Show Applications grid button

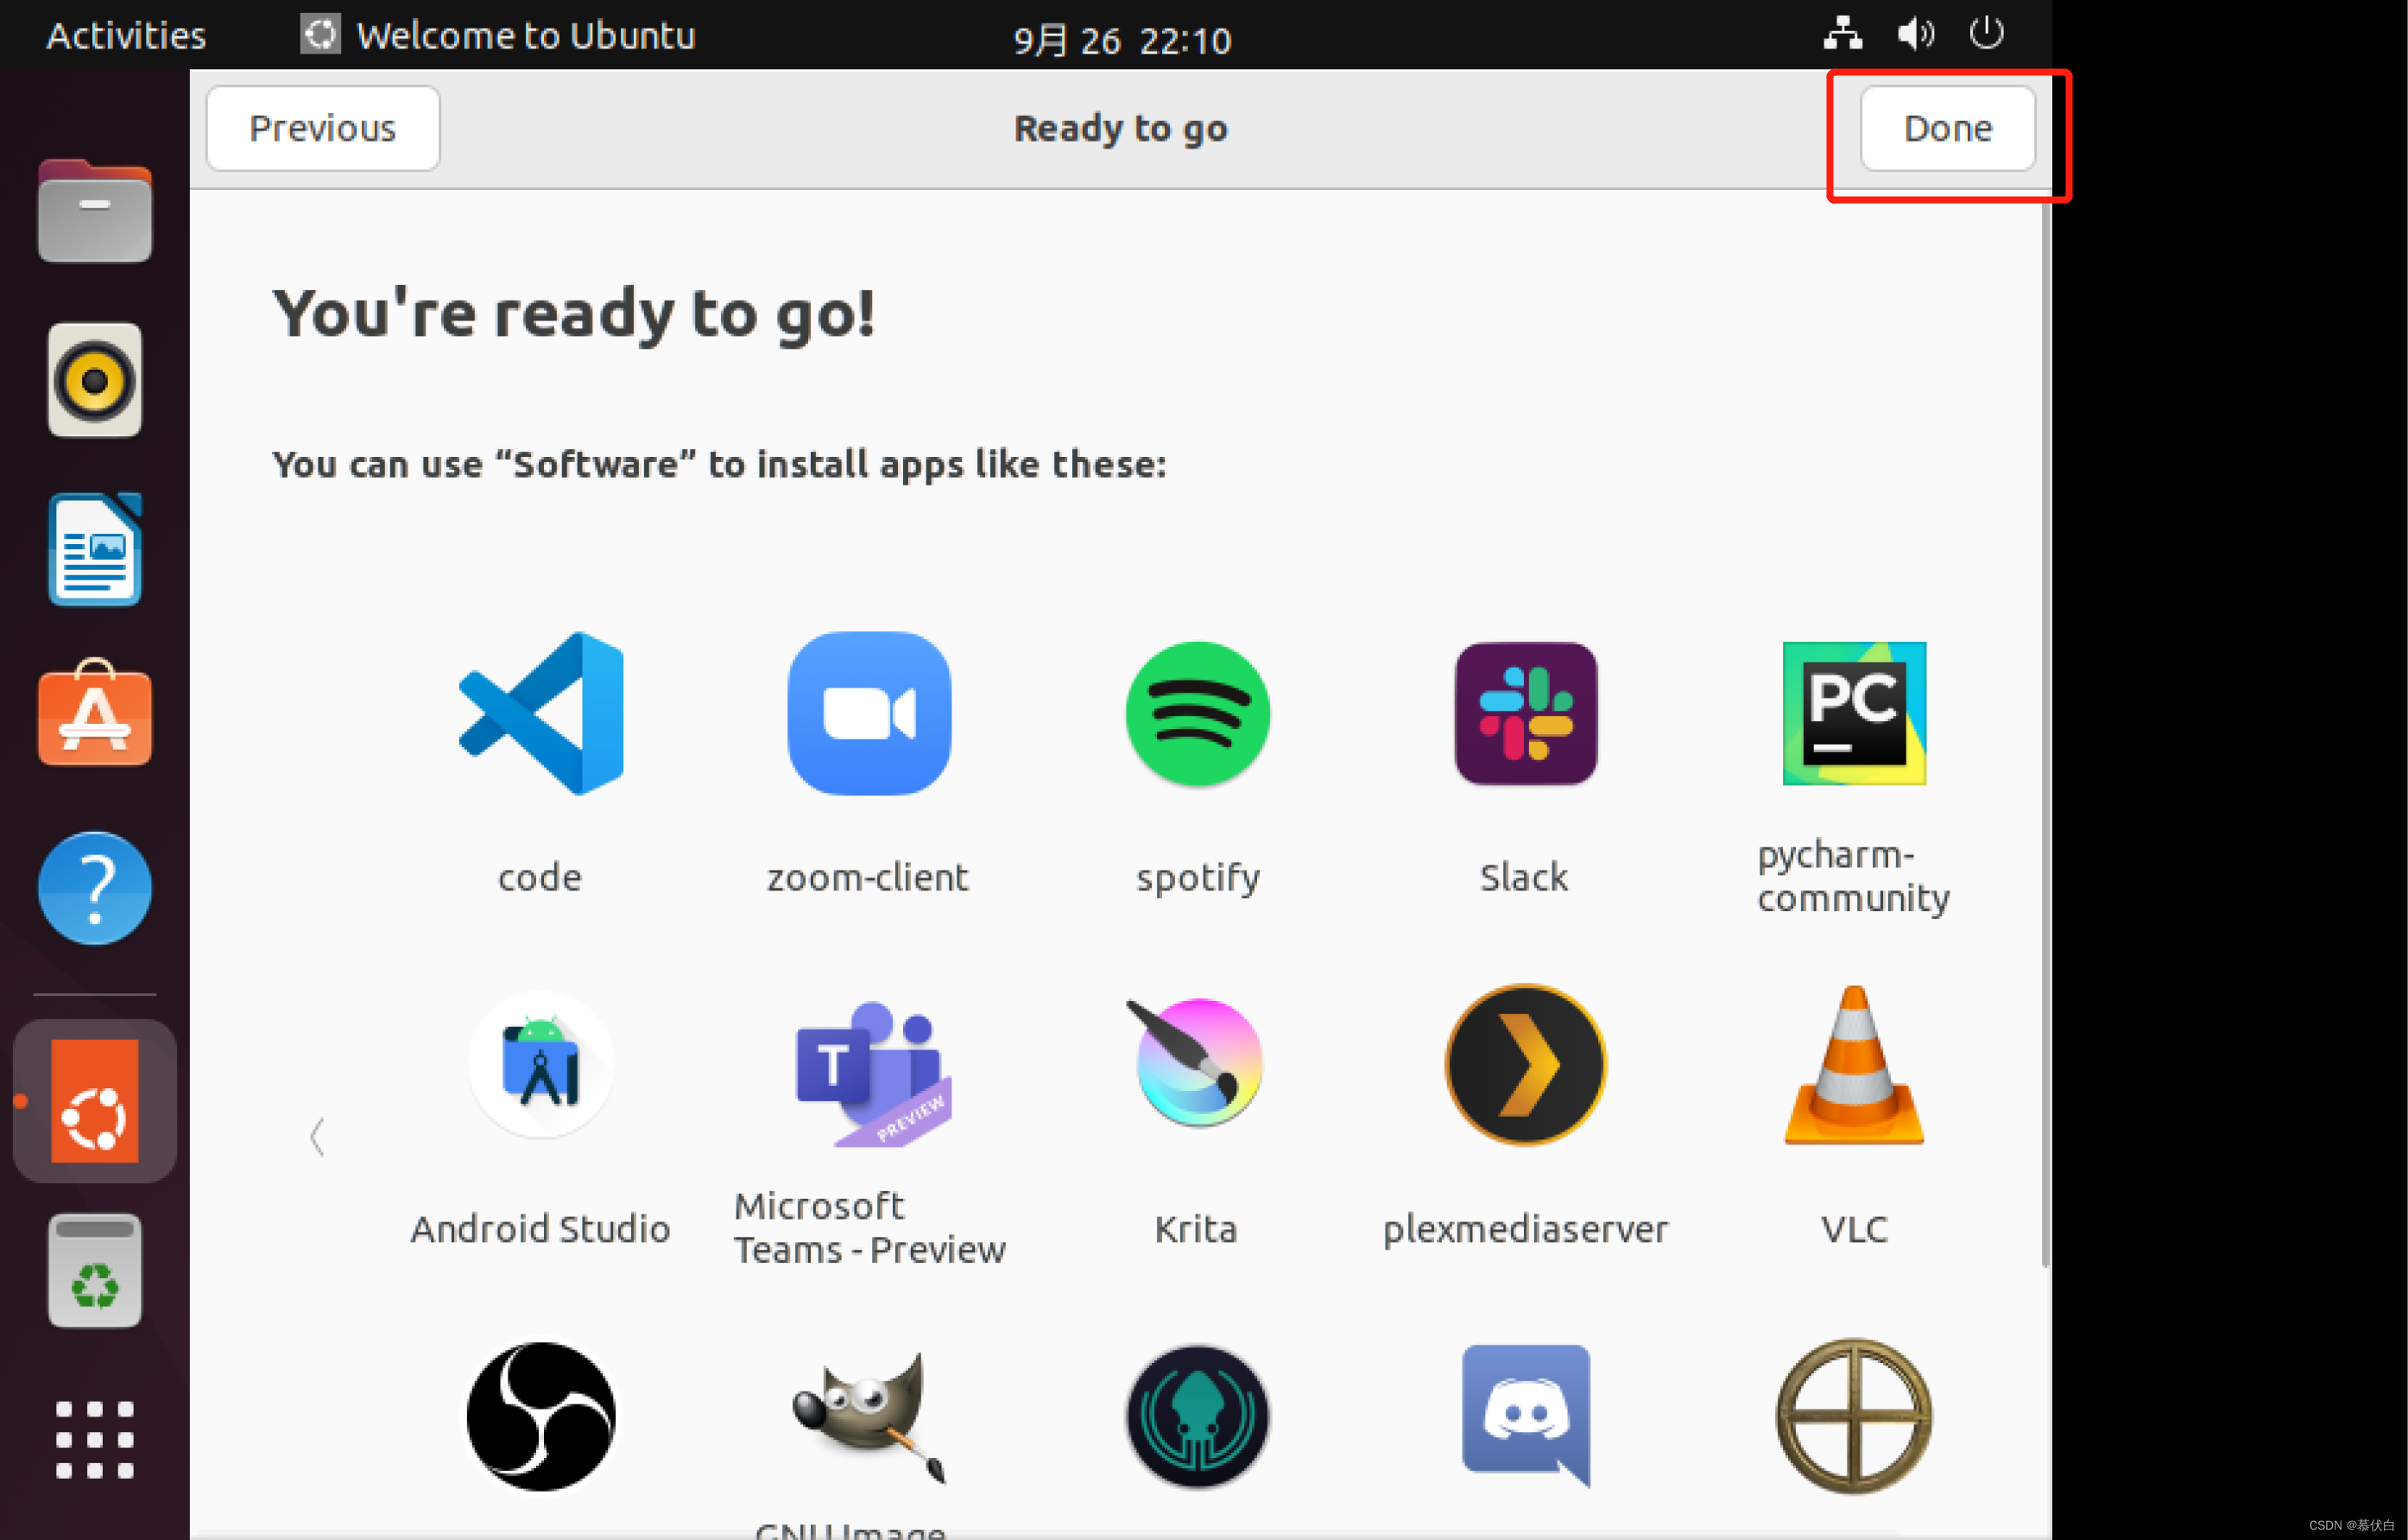(x=95, y=1439)
